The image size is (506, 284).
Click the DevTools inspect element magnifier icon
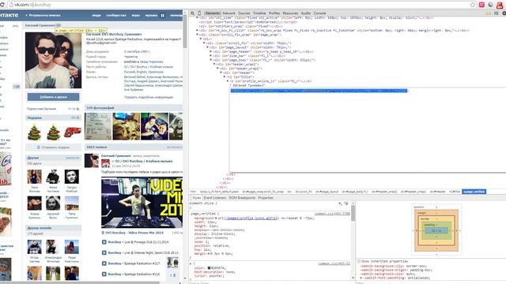point(192,13)
